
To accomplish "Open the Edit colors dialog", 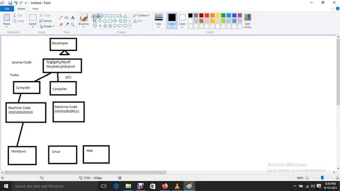I will tap(248, 21).
